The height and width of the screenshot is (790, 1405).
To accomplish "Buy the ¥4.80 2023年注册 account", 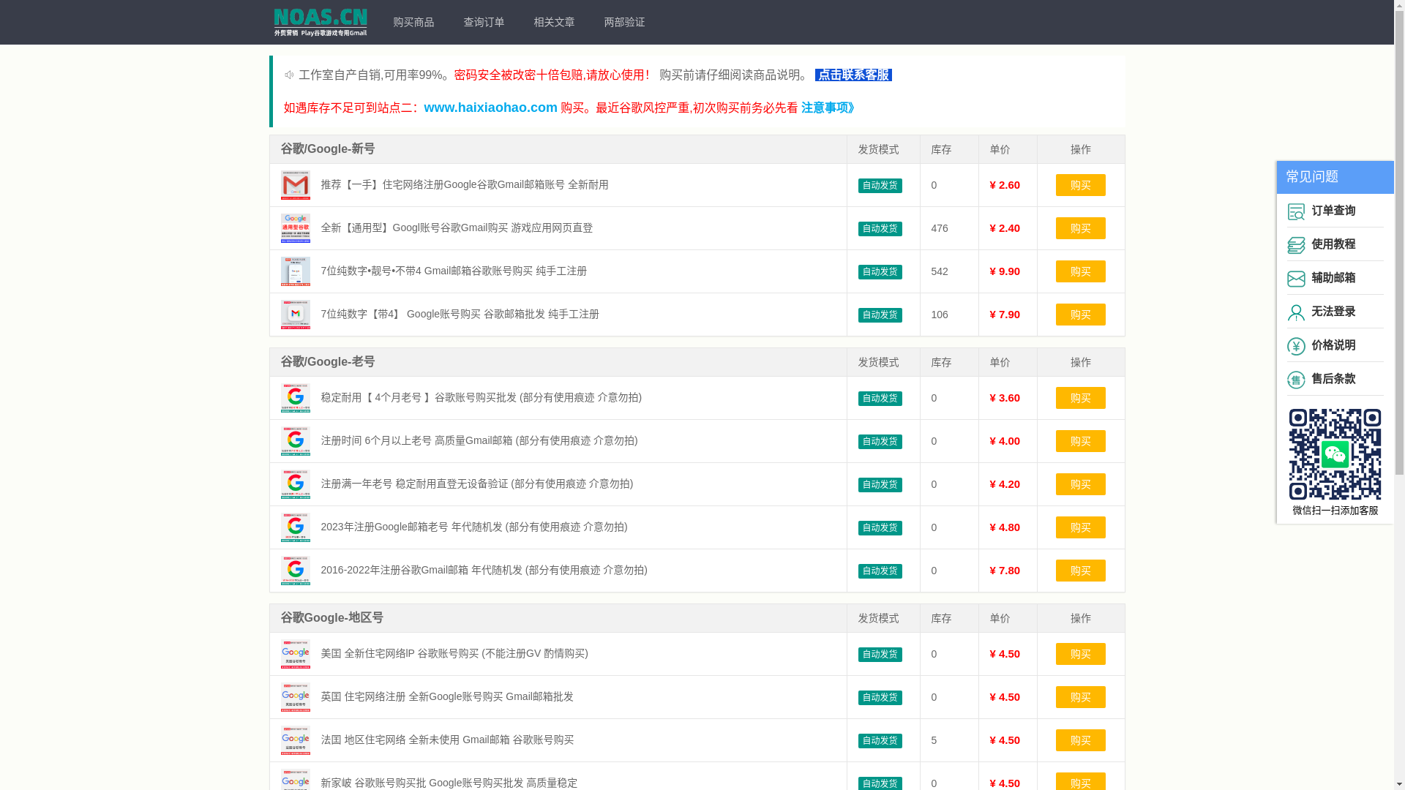I will (x=1080, y=527).
